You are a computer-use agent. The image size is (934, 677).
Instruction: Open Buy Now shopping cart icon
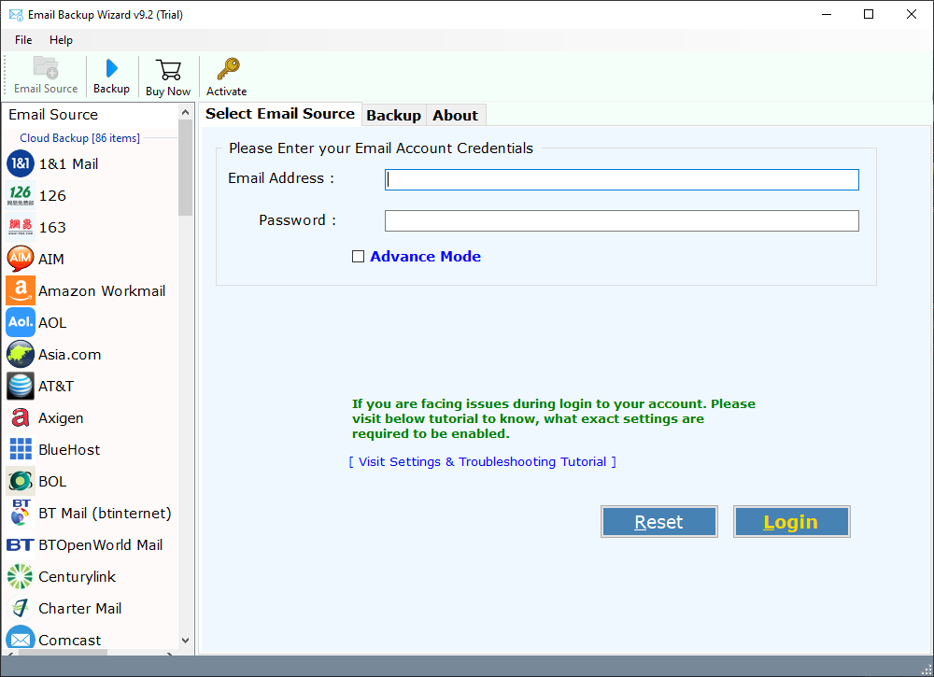coord(168,70)
